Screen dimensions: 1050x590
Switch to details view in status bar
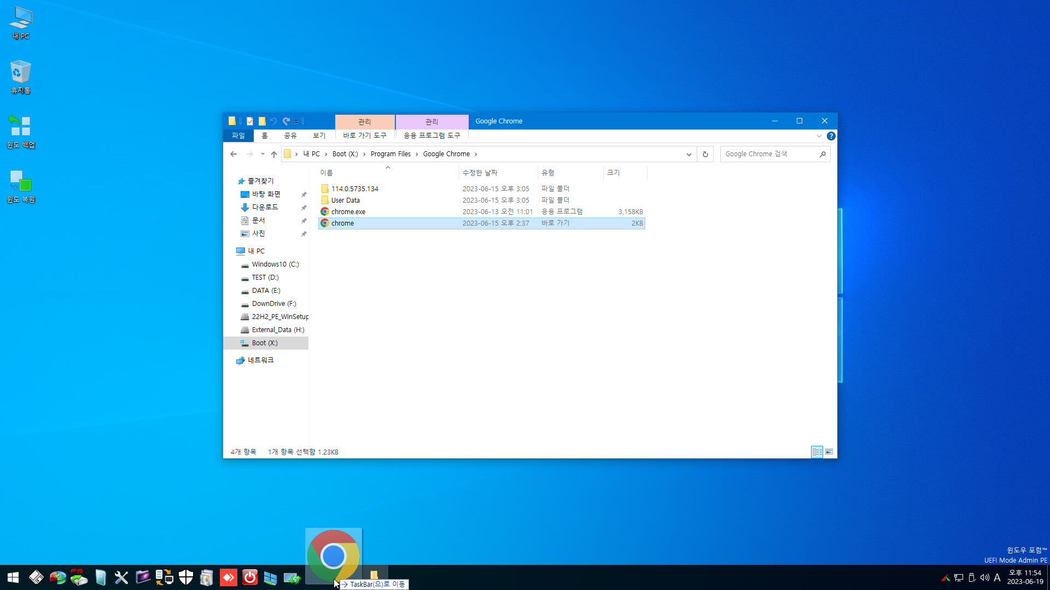(817, 452)
